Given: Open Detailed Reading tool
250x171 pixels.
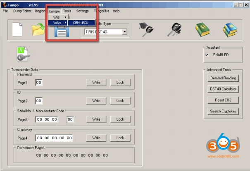Looking at the screenshot, I should [x=223, y=78].
